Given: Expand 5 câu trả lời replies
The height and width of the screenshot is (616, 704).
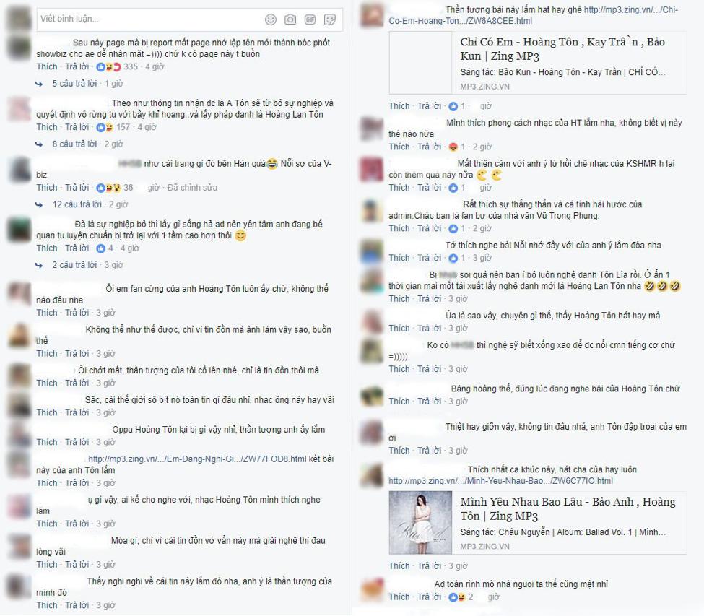Looking at the screenshot, I should pyautogui.click(x=74, y=84).
